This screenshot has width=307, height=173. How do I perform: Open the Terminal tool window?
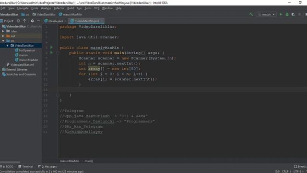click(x=25, y=167)
